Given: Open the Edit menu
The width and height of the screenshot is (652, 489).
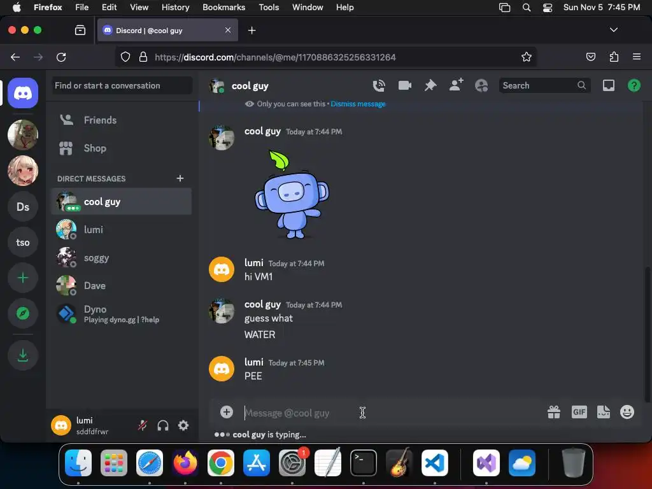Looking at the screenshot, I should click(110, 7).
